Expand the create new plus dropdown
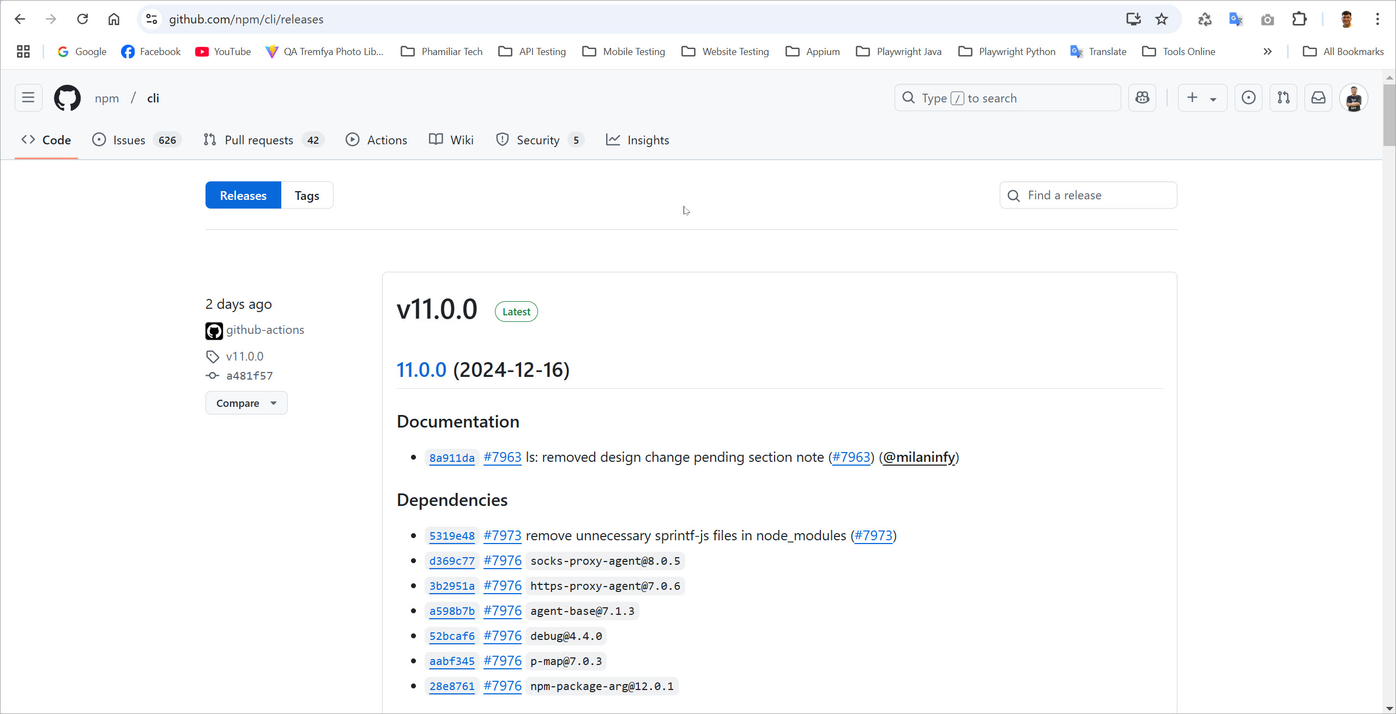This screenshot has width=1396, height=714. click(1202, 98)
